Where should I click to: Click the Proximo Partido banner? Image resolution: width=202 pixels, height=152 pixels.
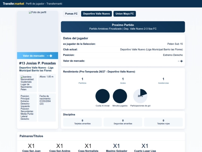123,27
